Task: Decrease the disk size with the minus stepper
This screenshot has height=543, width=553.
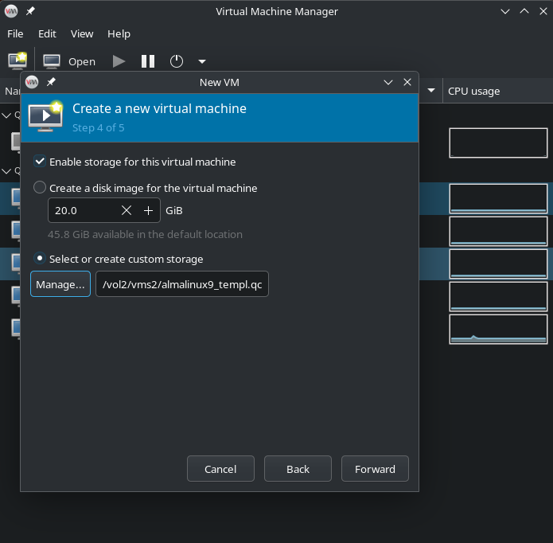Action: pyautogui.click(x=127, y=211)
